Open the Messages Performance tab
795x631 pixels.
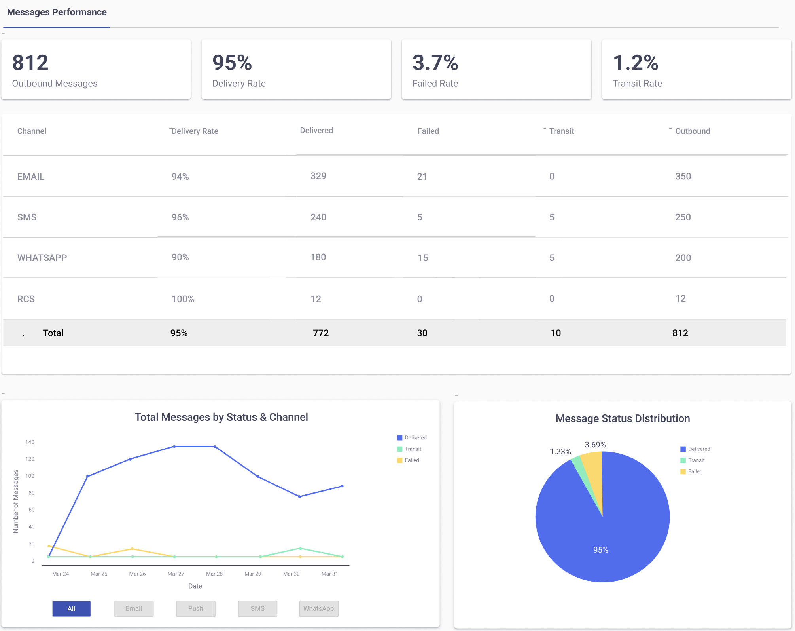tap(57, 13)
